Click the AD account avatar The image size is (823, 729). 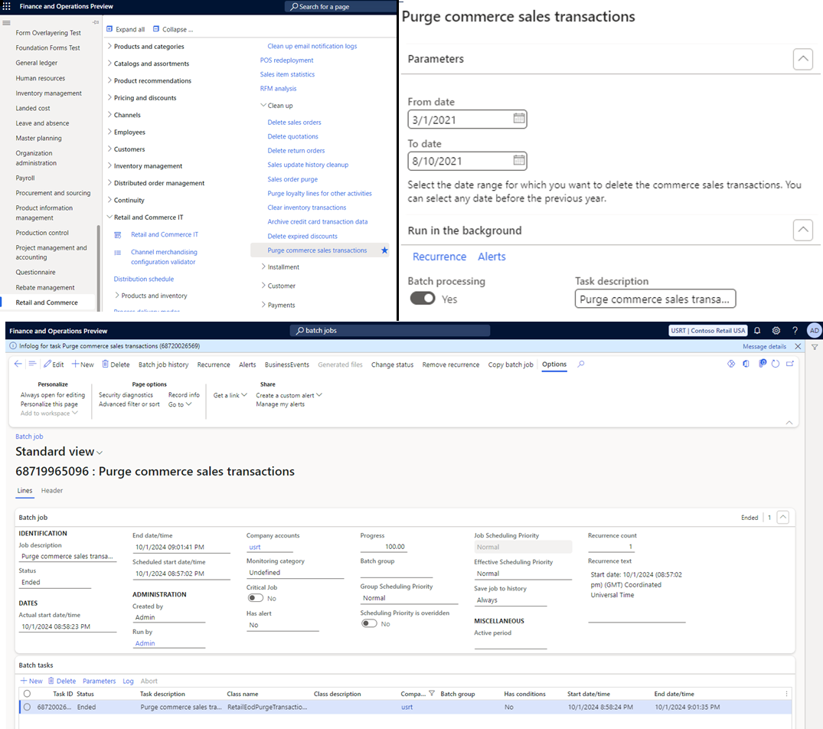tap(814, 330)
